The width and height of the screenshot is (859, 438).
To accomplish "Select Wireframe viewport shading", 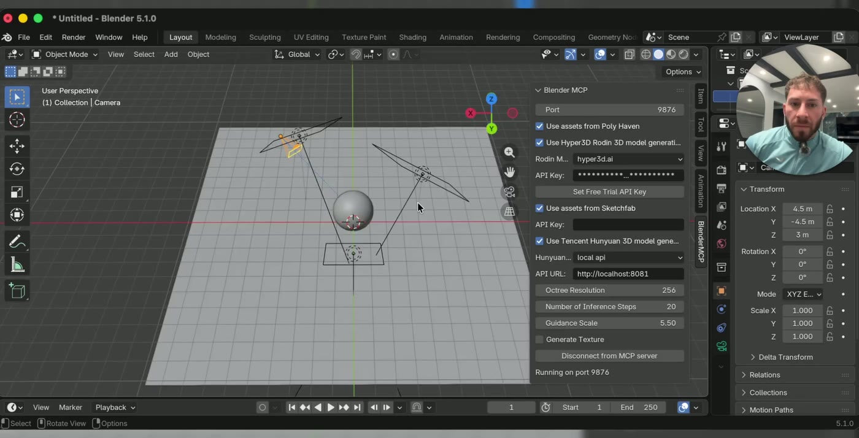I will [645, 55].
